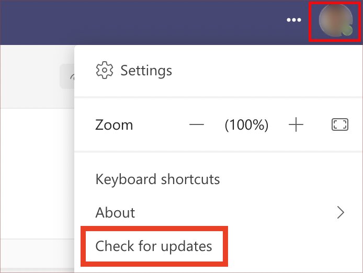The width and height of the screenshot is (363, 273).
Task: Open the Settings text label
Action: 146,71
